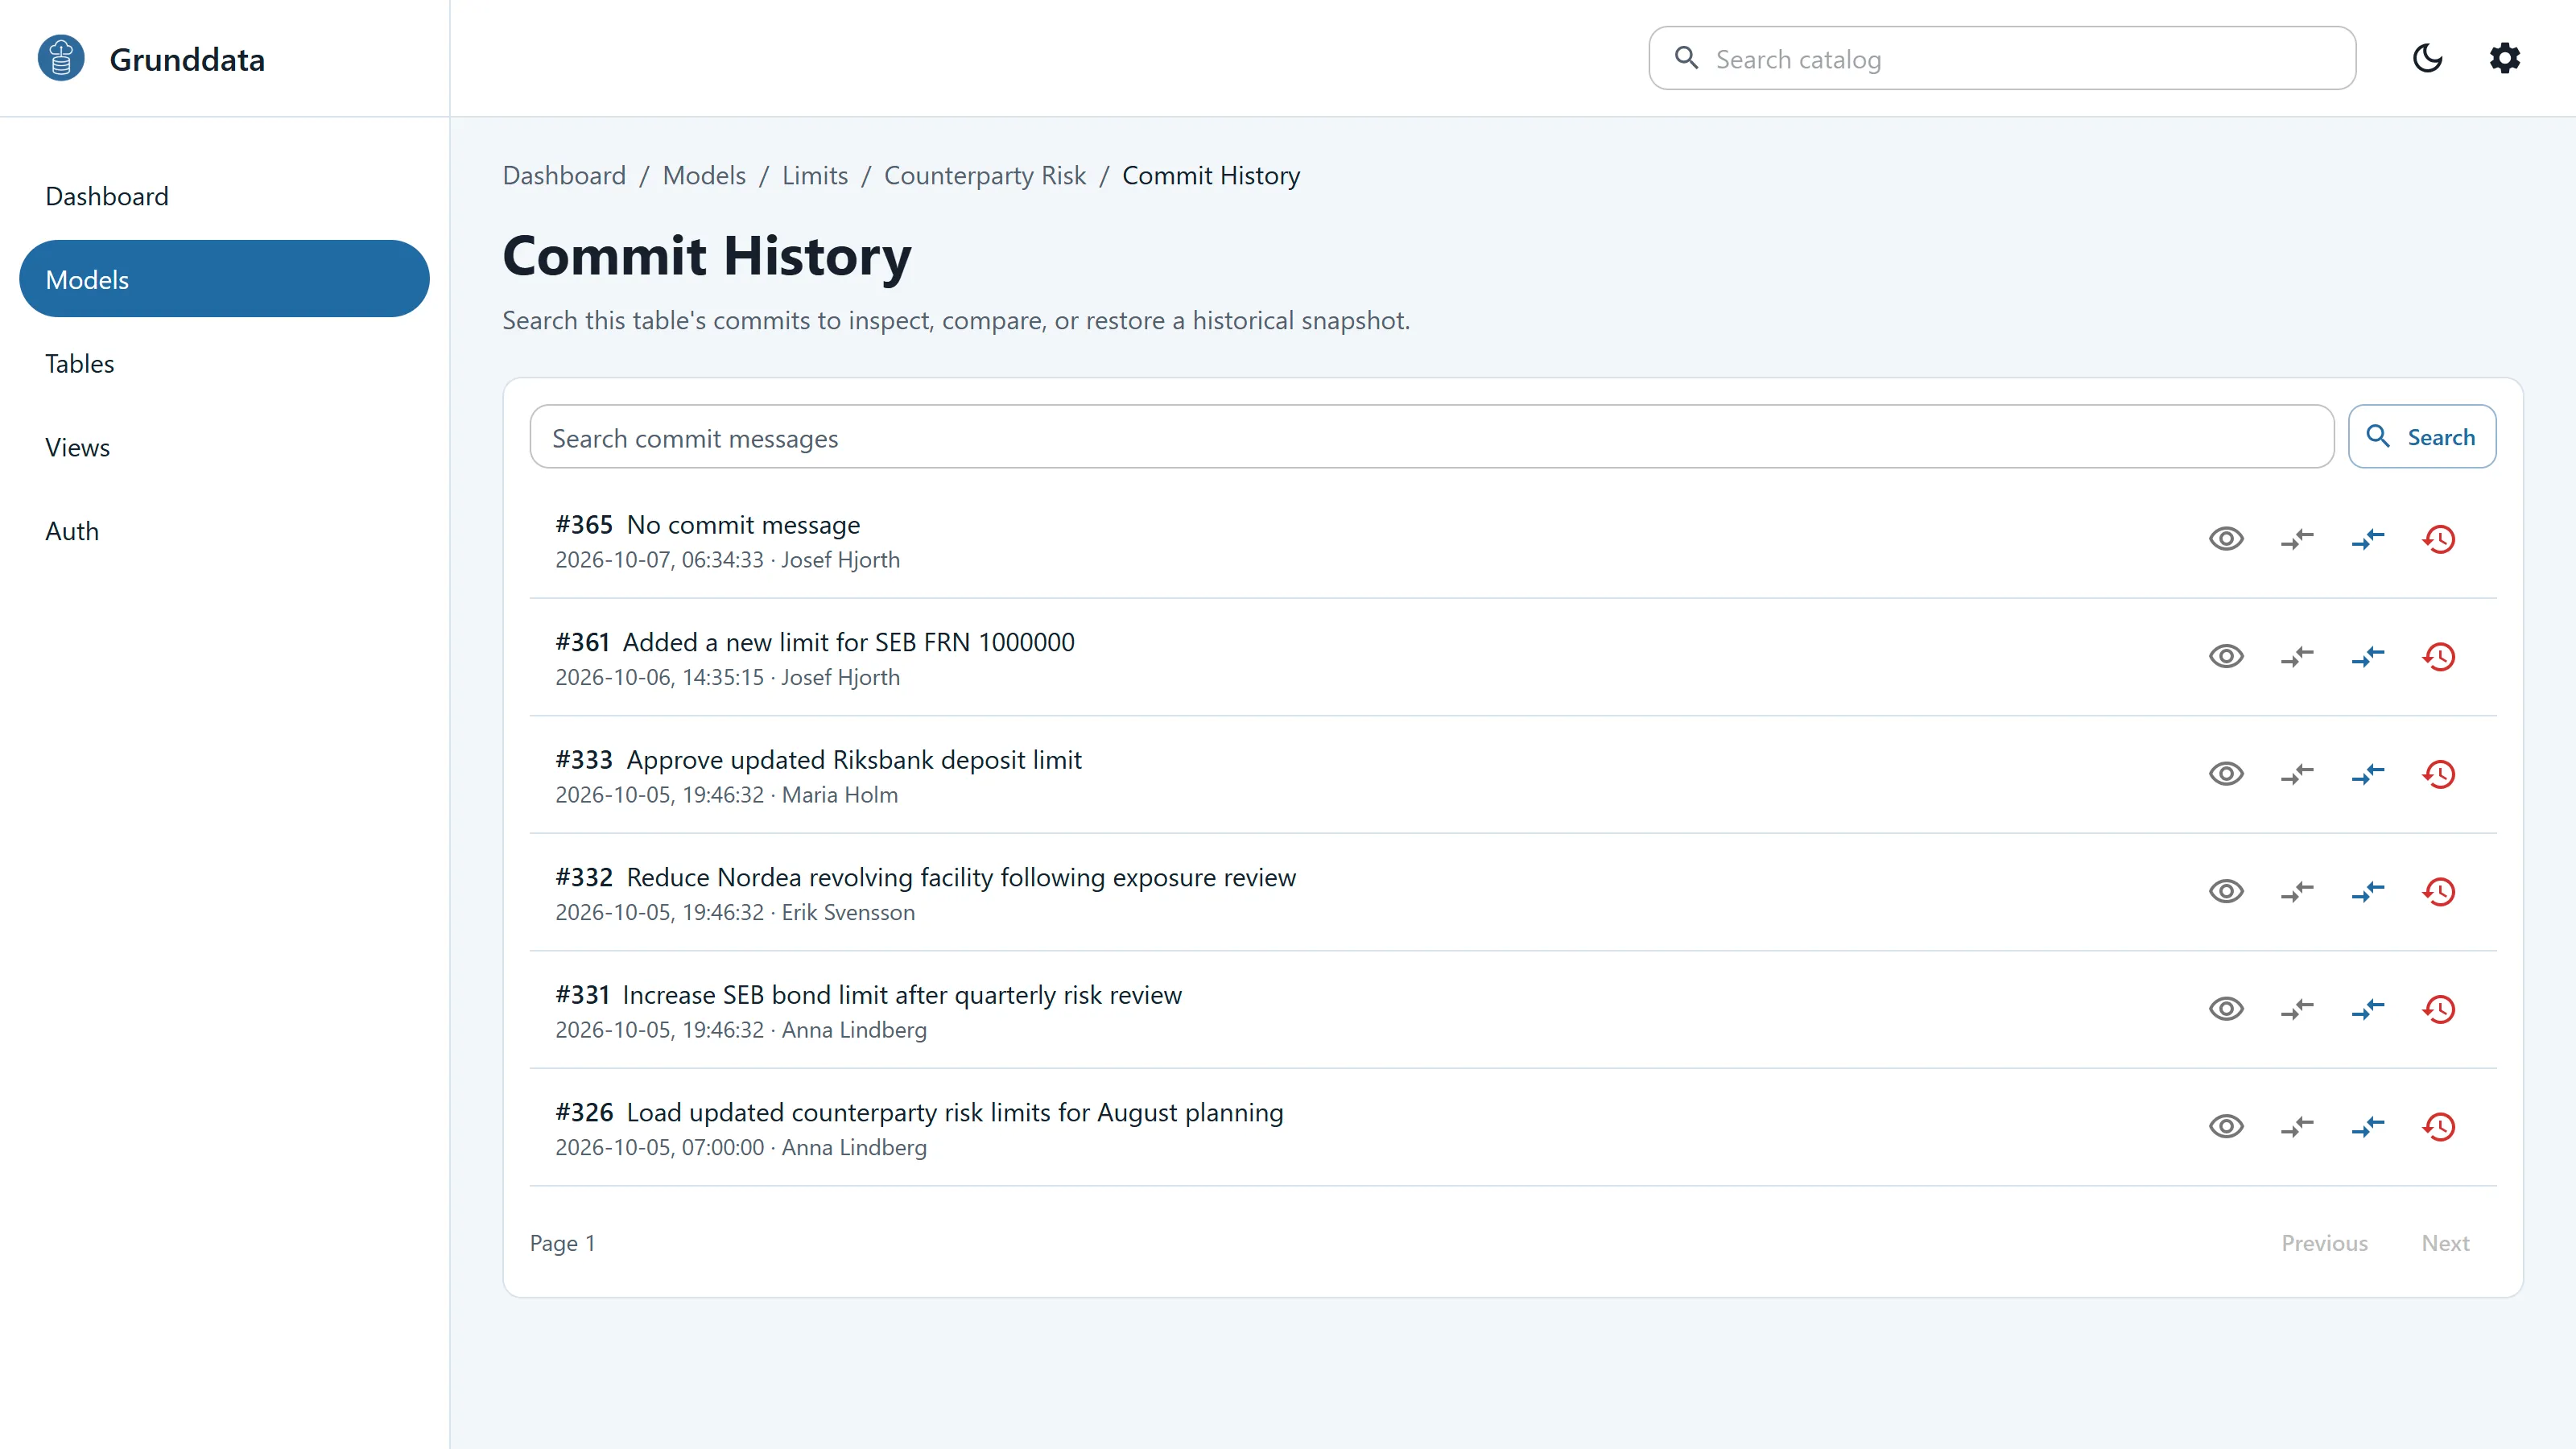The width and height of the screenshot is (2576, 1449).
Task: Select Models in the sidebar
Action: coord(224,279)
